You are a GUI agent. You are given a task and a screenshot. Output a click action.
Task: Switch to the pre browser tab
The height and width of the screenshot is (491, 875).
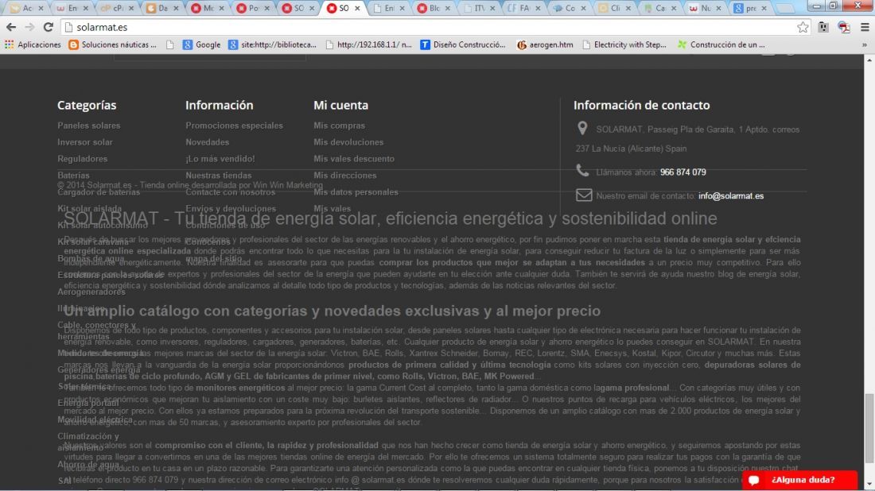751,9
